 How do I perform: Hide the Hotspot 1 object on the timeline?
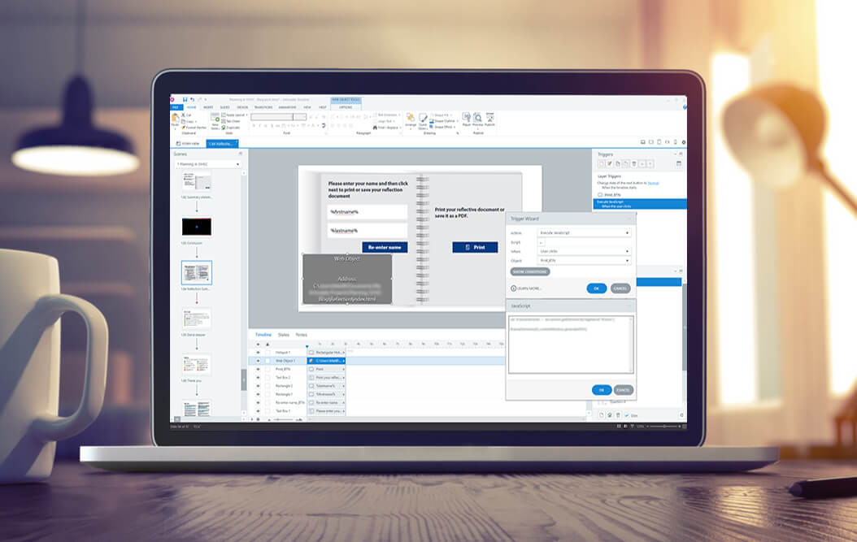tap(258, 352)
